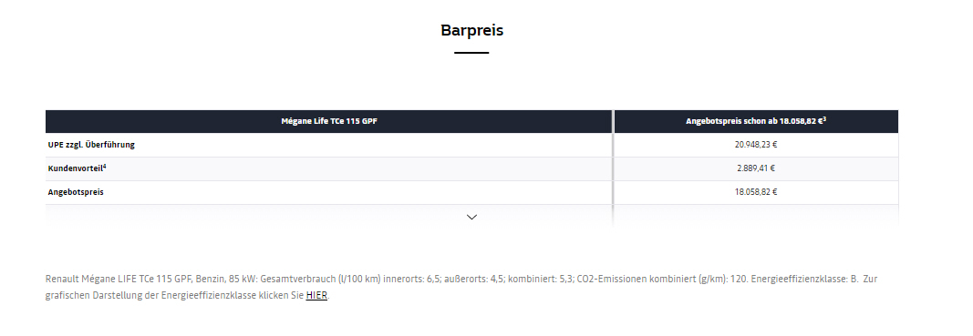The height and width of the screenshot is (336, 973).
Task: Click the Angebotspreis schon ab header cell
Action: [x=756, y=121]
